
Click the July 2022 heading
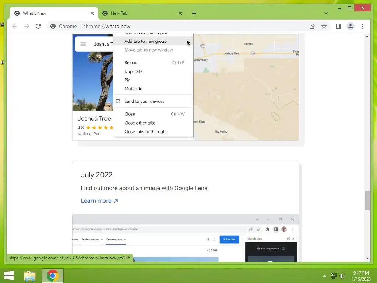[97, 175]
